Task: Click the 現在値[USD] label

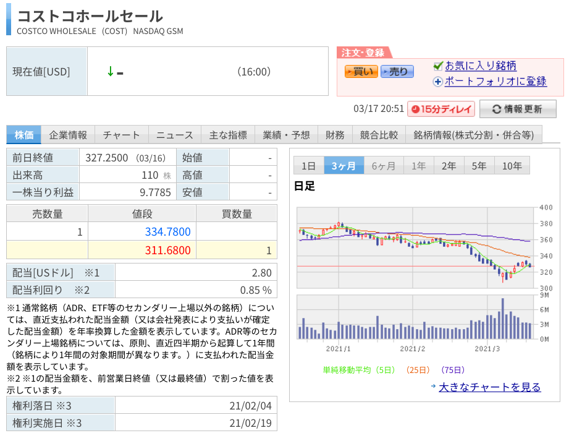Action: (41, 72)
